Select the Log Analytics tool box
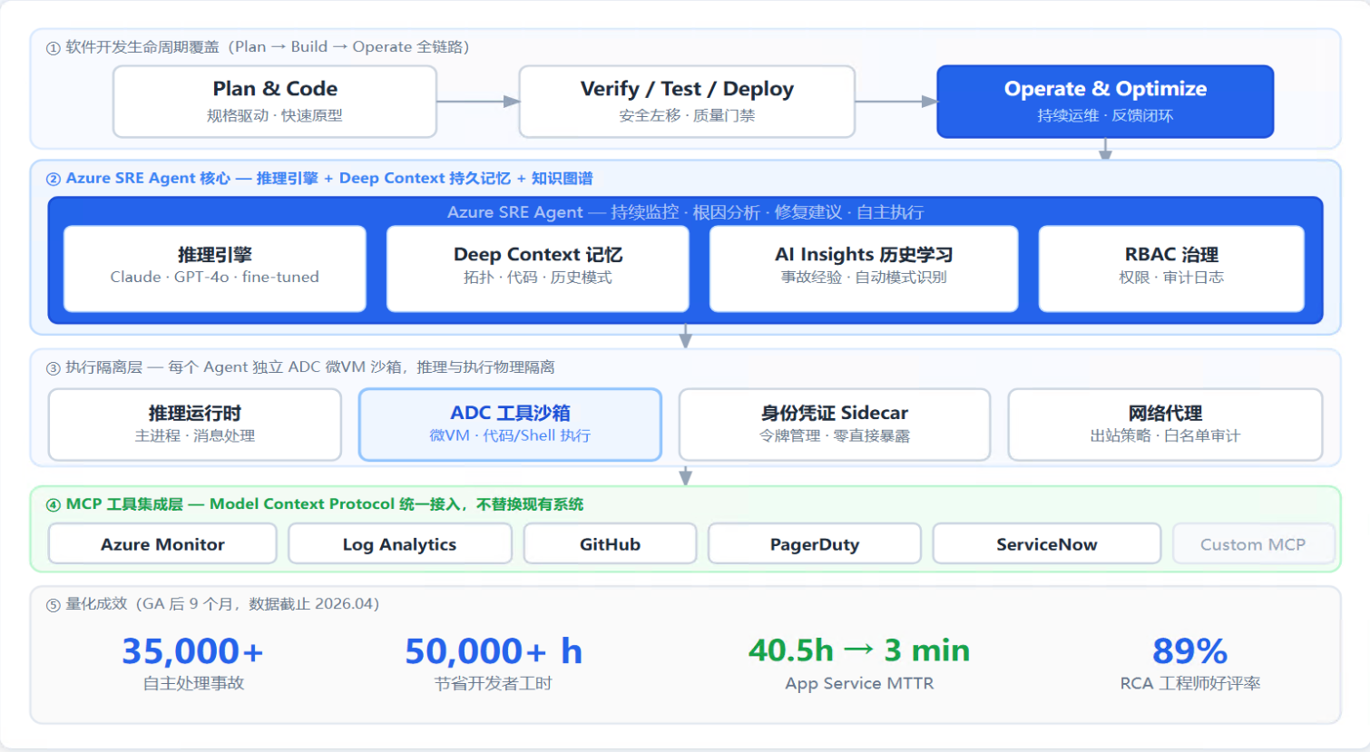 tap(400, 544)
